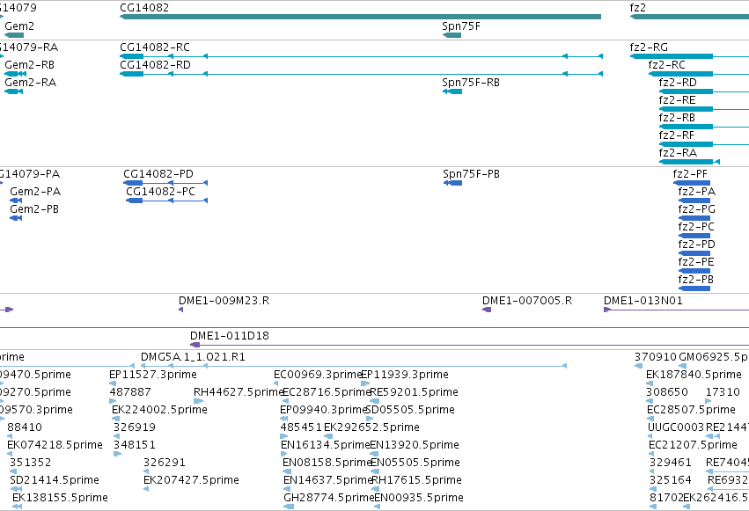Select the fz2-PA protein
The height and width of the screenshot is (511, 749).
pyautogui.click(x=694, y=201)
